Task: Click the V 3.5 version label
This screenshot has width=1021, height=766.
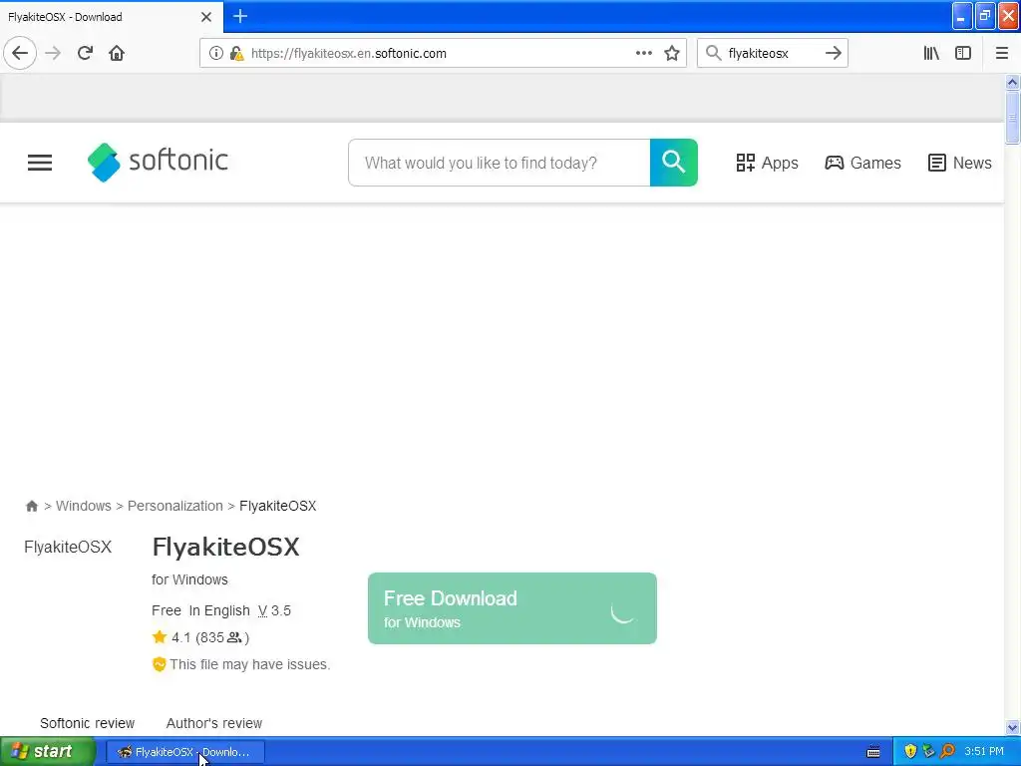Action: [x=274, y=611]
